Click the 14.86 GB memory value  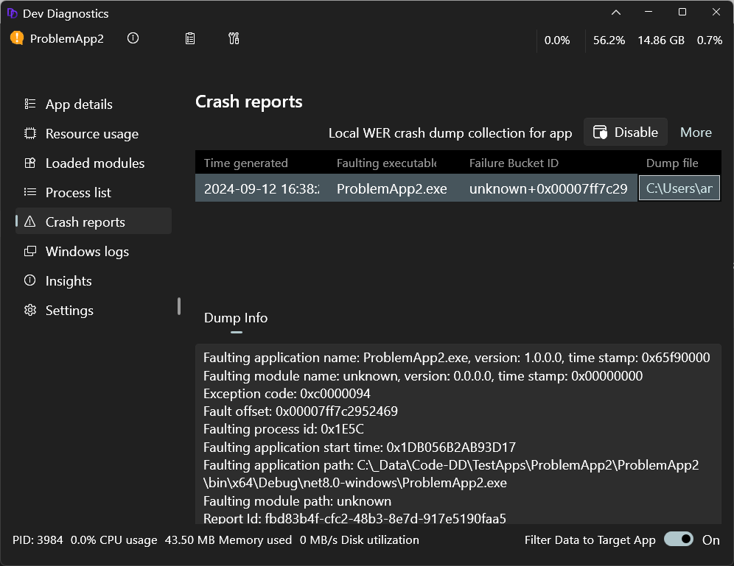661,40
